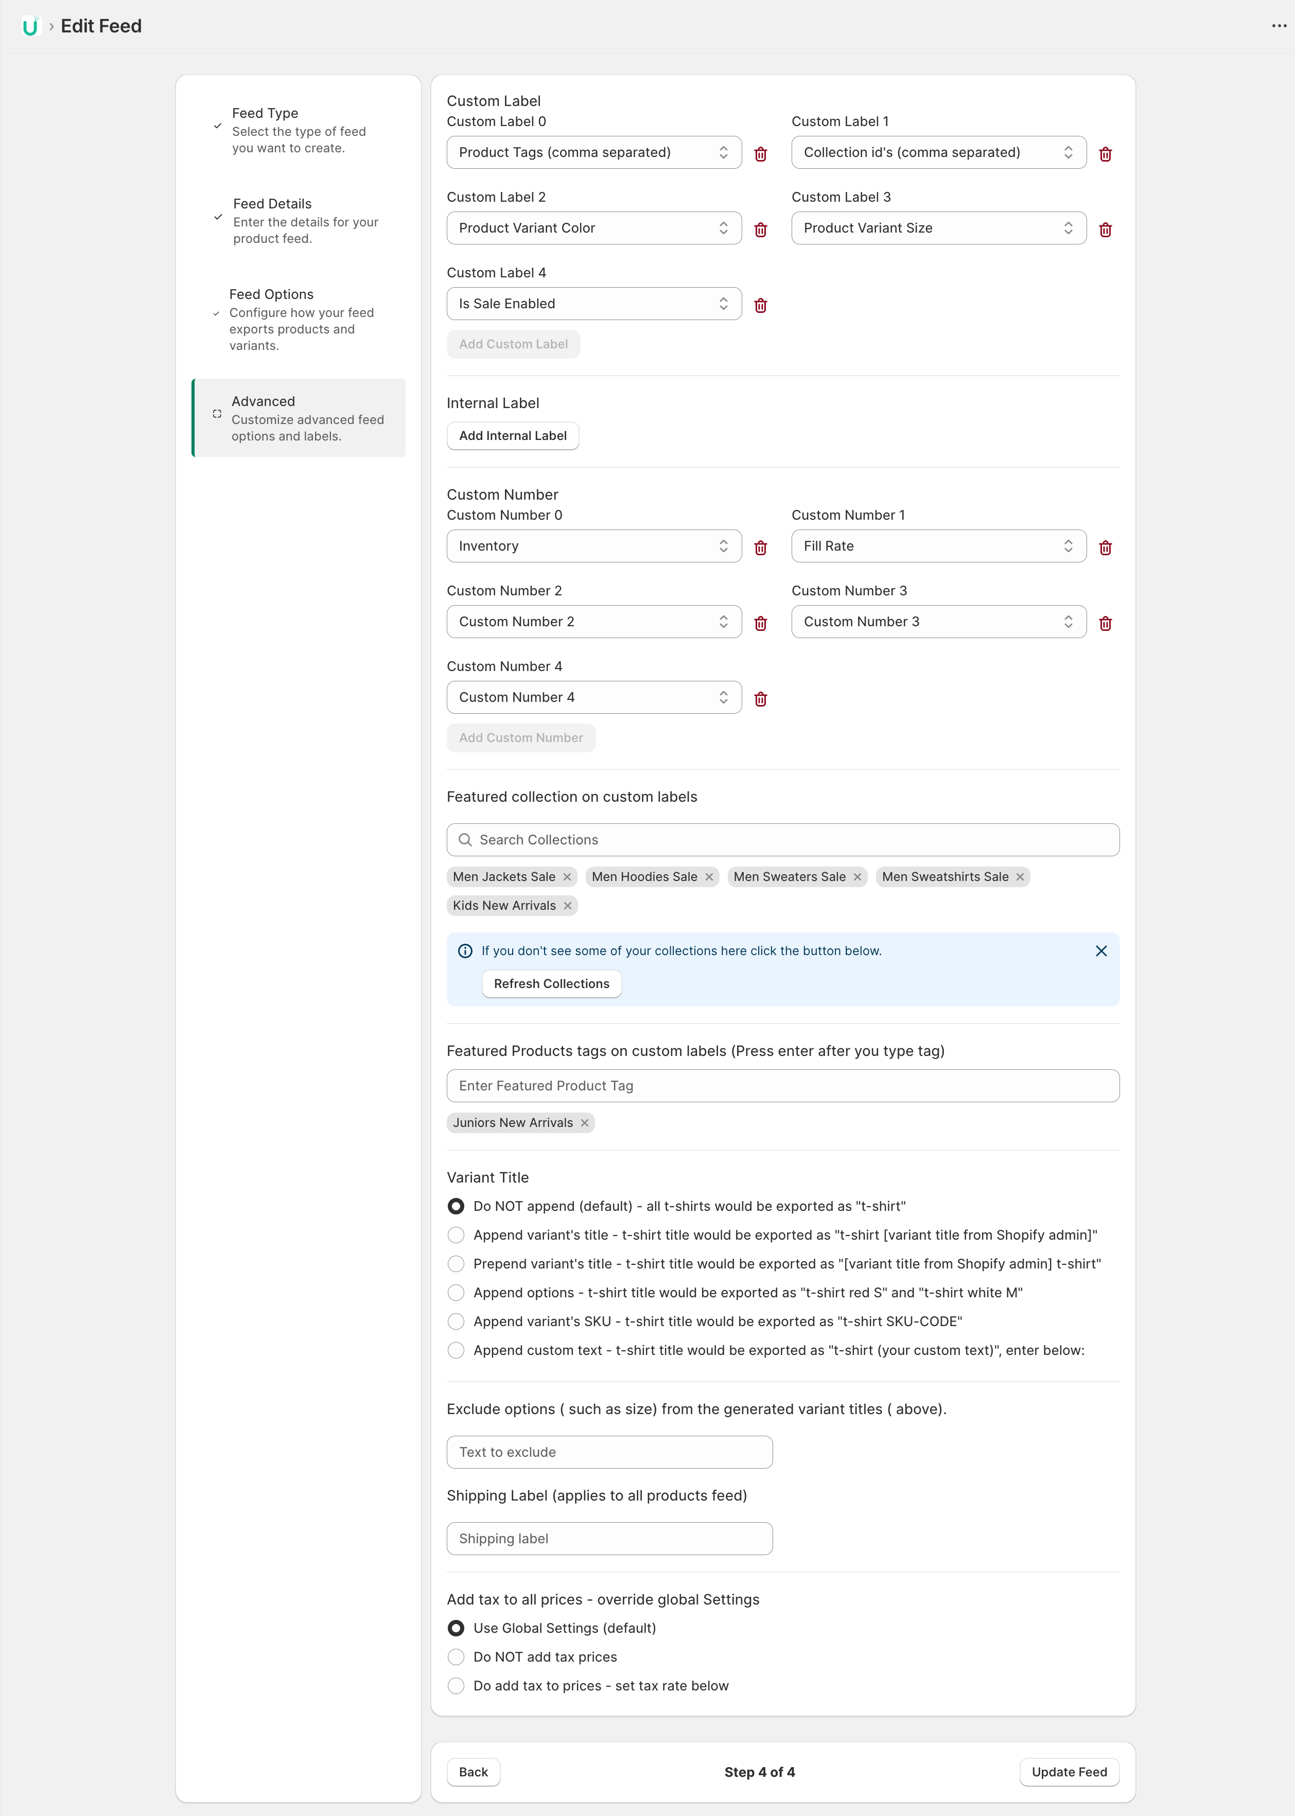Select Do NOT add tax prices
Image resolution: width=1295 pixels, height=1816 pixels.
[x=456, y=1656]
